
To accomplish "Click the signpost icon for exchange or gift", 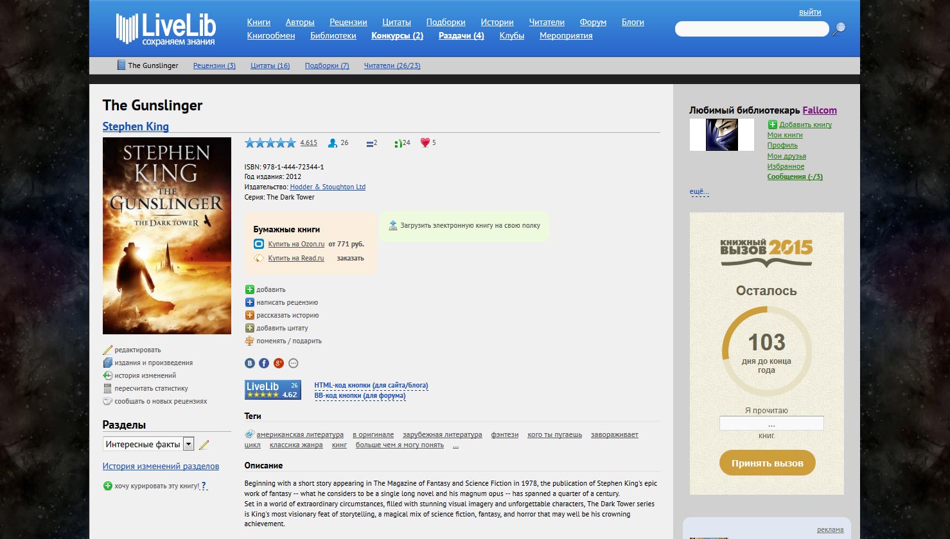I will [x=250, y=341].
